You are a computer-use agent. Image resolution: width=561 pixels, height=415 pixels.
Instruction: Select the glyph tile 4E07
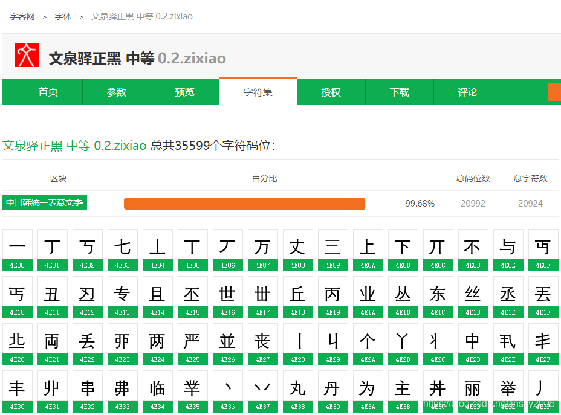pyautogui.click(x=262, y=250)
